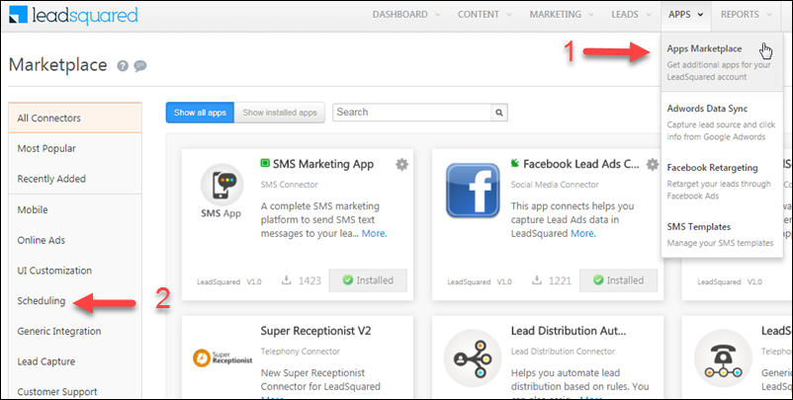793x400 pixels.
Task: Open Marketplace help question-mark icon
Action: coord(123,65)
